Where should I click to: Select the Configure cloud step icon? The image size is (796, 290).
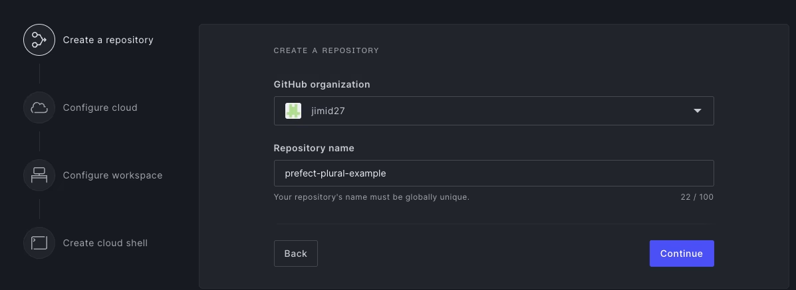(x=39, y=108)
